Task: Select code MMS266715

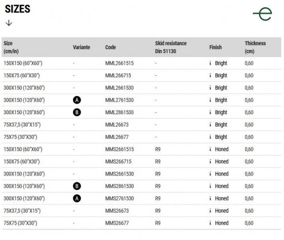Action: coord(118,161)
